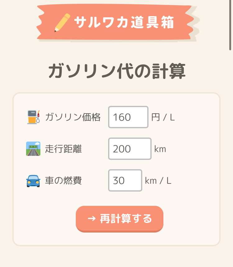233x267 pixels.
Task: Click the fuel economy field showing 30
Action: point(125,180)
